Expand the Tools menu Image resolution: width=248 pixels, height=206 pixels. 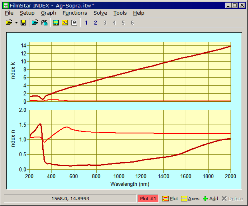tap(120, 13)
